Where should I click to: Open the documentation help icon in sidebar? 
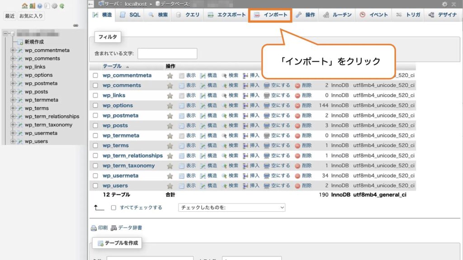(x=40, y=5)
